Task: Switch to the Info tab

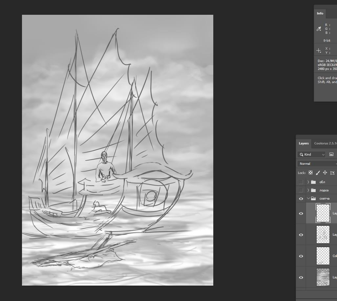Action: (320, 13)
